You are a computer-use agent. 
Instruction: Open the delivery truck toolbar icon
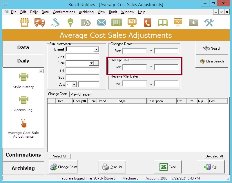[39, 23]
